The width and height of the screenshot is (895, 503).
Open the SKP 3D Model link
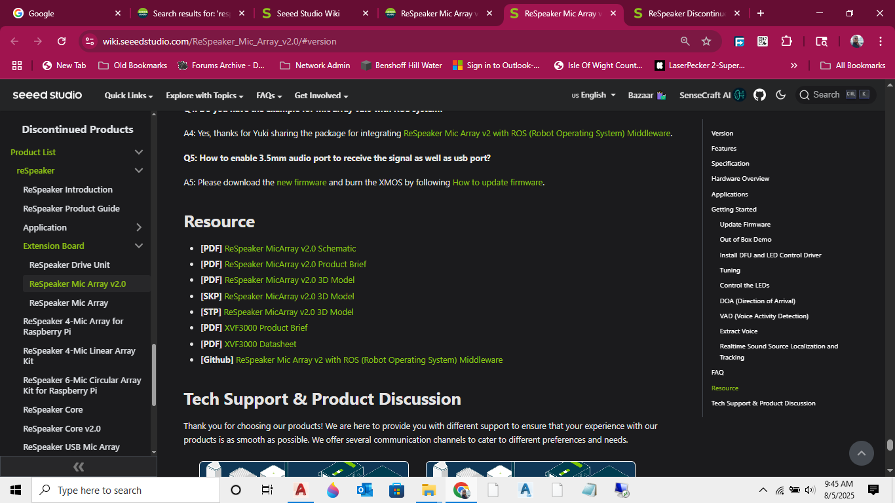pyautogui.click(x=289, y=296)
